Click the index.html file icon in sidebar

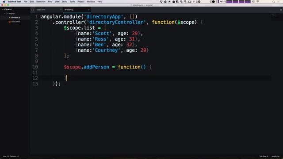10,22
